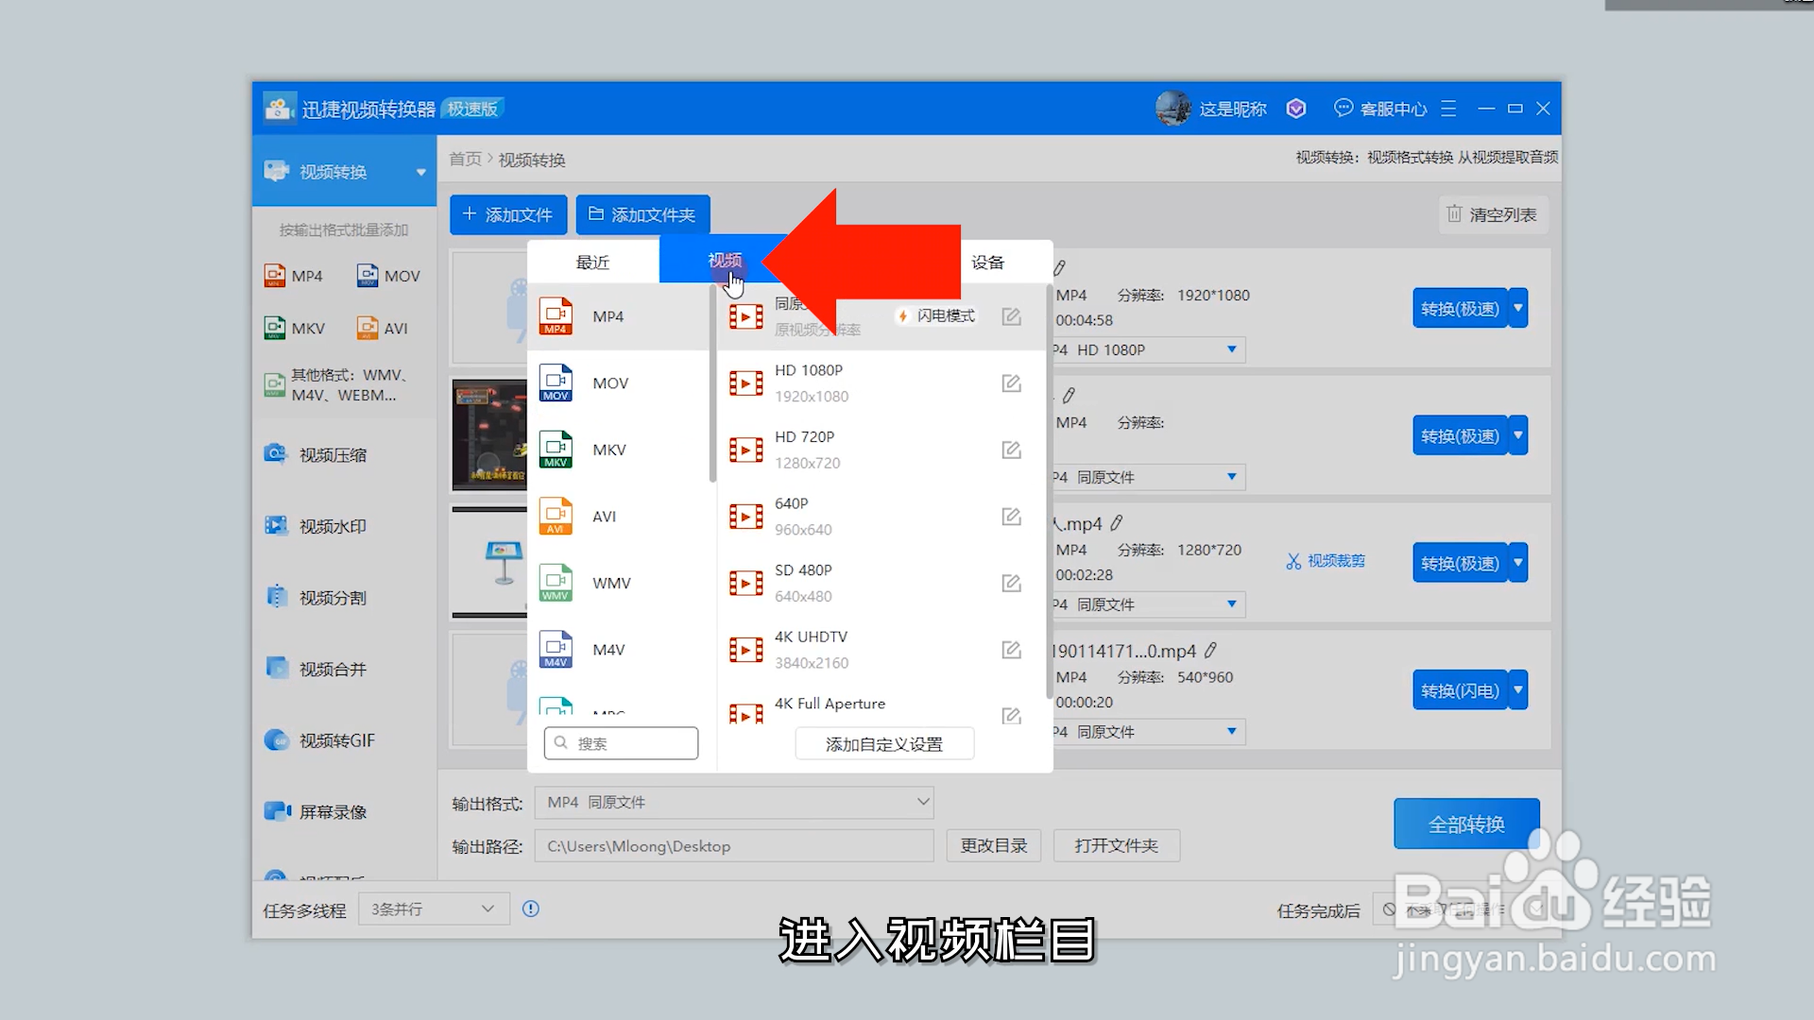The image size is (1814, 1020).
Task: Open the hamburger menu in title bar
Action: click(1448, 109)
